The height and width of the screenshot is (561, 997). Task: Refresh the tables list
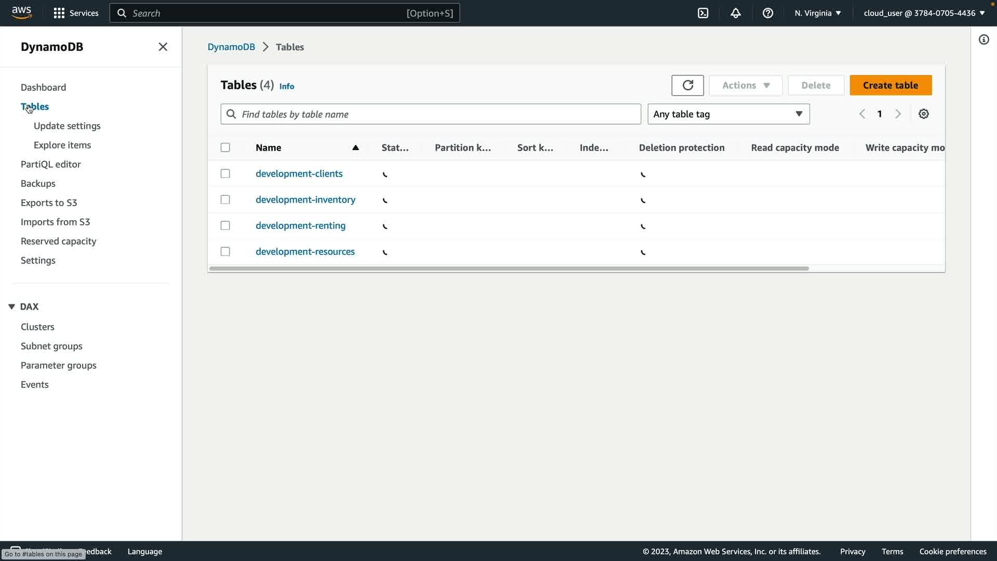coord(688,85)
